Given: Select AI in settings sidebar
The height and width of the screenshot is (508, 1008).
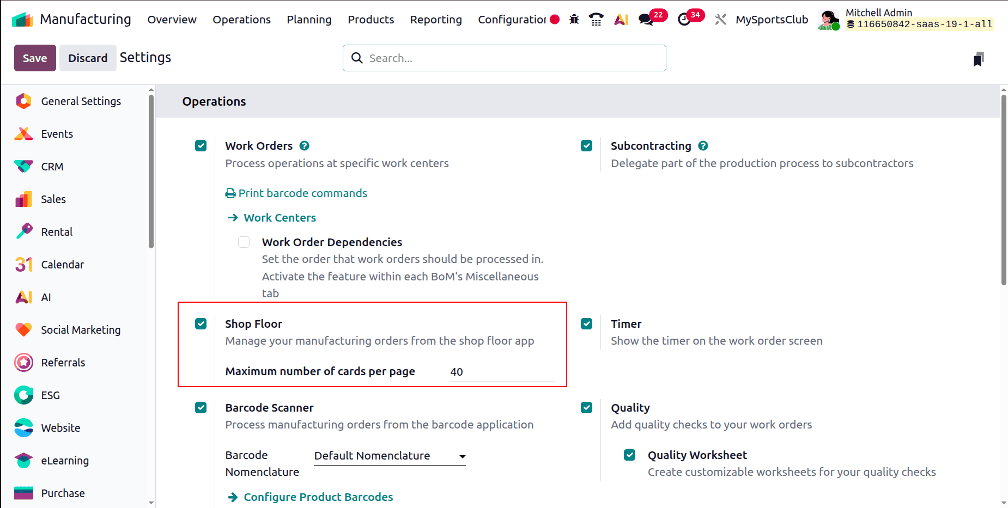Looking at the screenshot, I should 75,297.
